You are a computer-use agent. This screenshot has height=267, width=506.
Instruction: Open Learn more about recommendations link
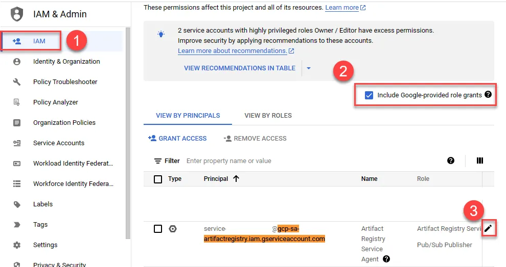pyautogui.click(x=236, y=51)
